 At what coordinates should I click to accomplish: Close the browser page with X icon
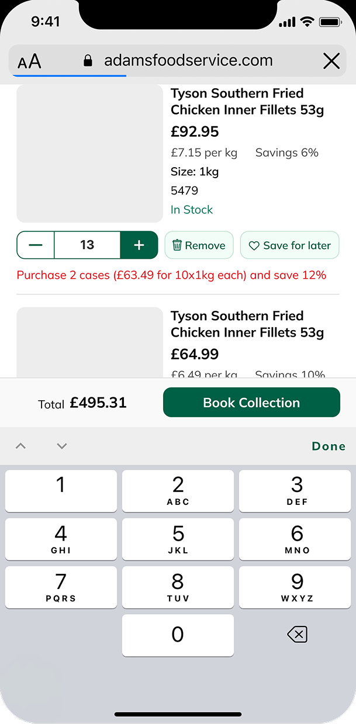(331, 61)
